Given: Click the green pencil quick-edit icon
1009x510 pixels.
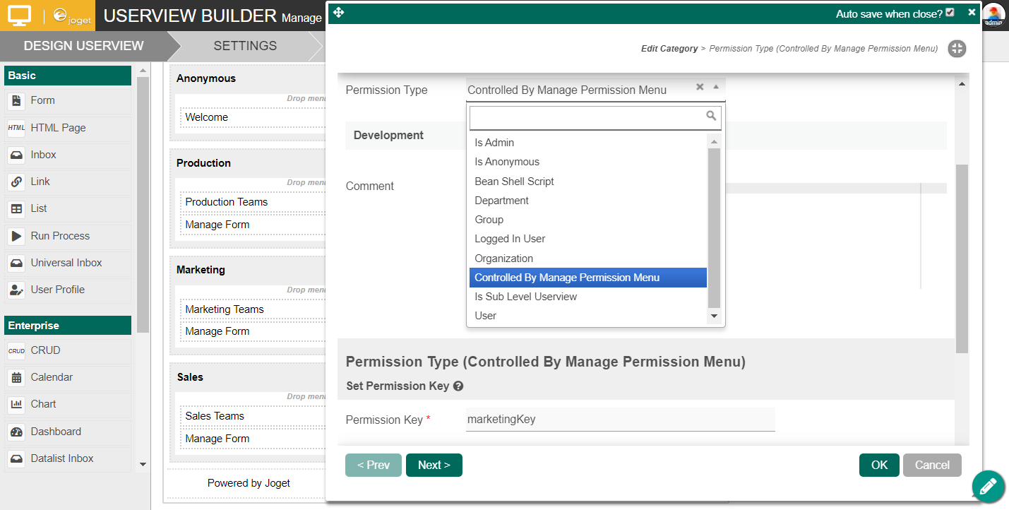Looking at the screenshot, I should 988,486.
